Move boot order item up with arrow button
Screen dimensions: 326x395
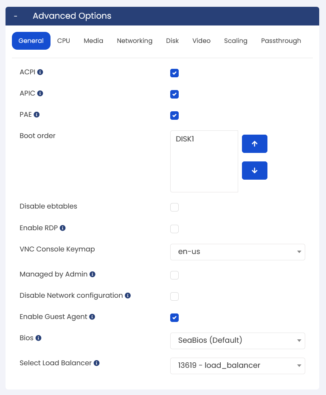pos(255,144)
